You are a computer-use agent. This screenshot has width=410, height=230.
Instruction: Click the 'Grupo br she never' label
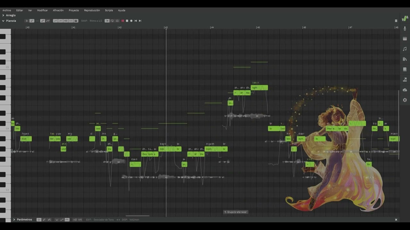coord(236,212)
